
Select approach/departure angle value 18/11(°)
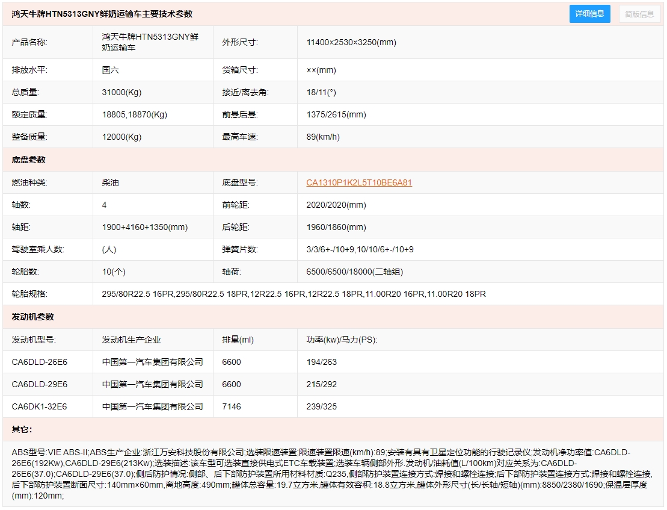321,92
